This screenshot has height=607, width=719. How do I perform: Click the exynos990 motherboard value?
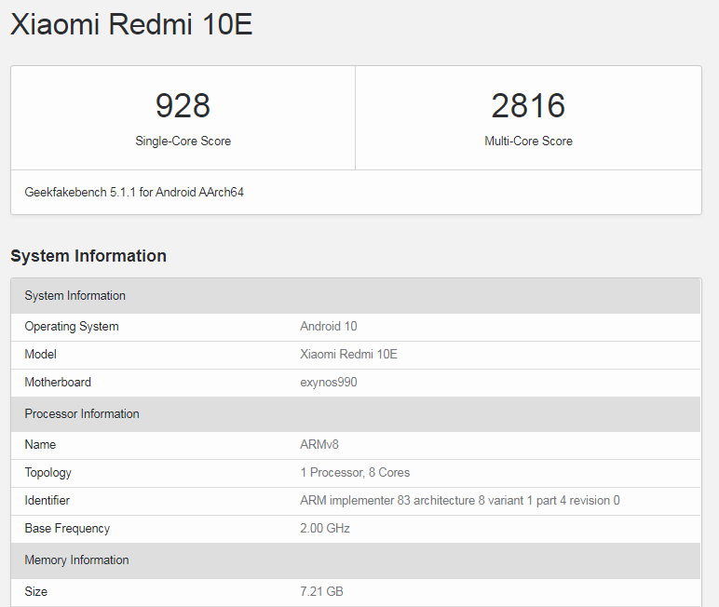click(328, 383)
